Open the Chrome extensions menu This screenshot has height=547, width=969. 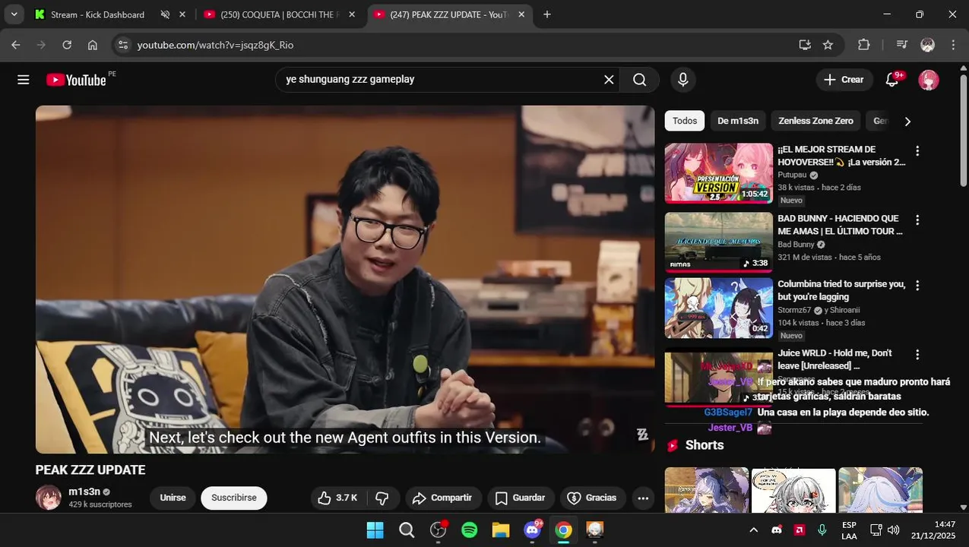(864, 45)
